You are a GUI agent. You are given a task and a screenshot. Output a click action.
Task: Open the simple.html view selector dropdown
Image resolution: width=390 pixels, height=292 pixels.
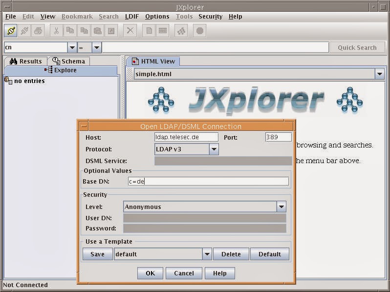380,74
